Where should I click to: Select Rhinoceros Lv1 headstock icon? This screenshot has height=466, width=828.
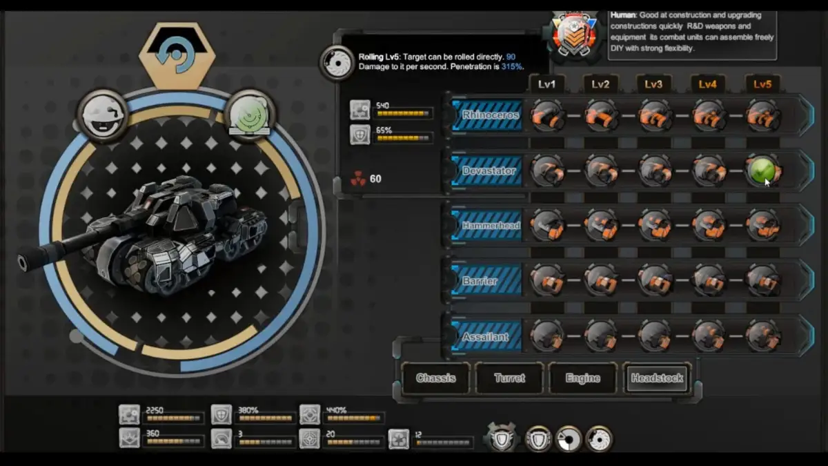pos(548,115)
